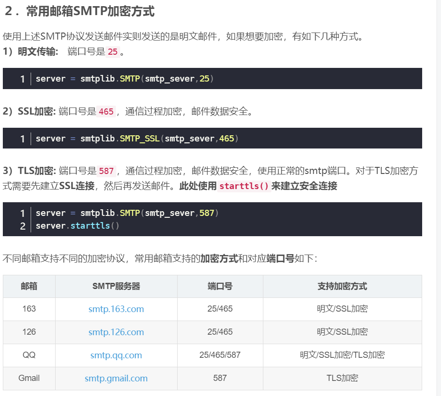The width and height of the screenshot is (441, 396).
Task: Click the Gmail mailbox cell
Action: (x=29, y=378)
